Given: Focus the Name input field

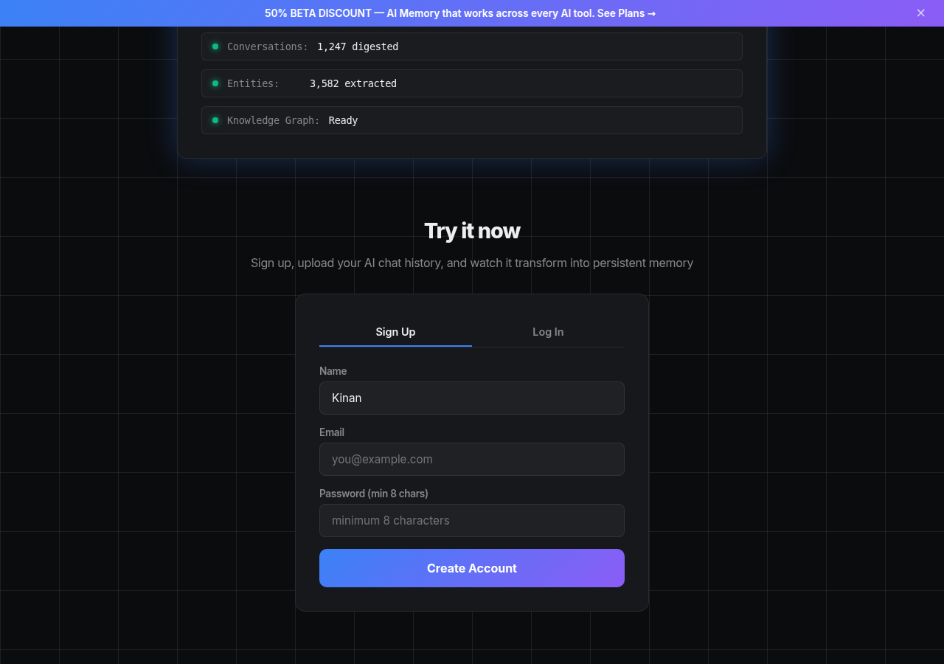Looking at the screenshot, I should (472, 398).
